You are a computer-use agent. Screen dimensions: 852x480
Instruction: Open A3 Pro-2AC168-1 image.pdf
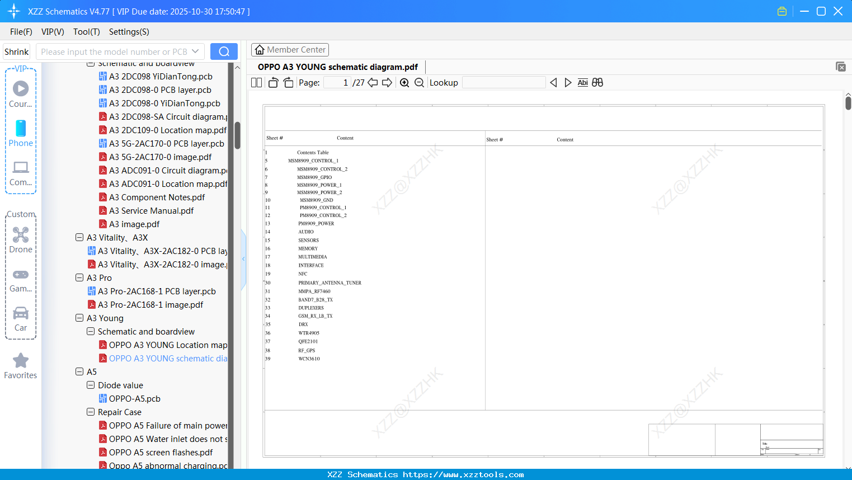(x=150, y=304)
